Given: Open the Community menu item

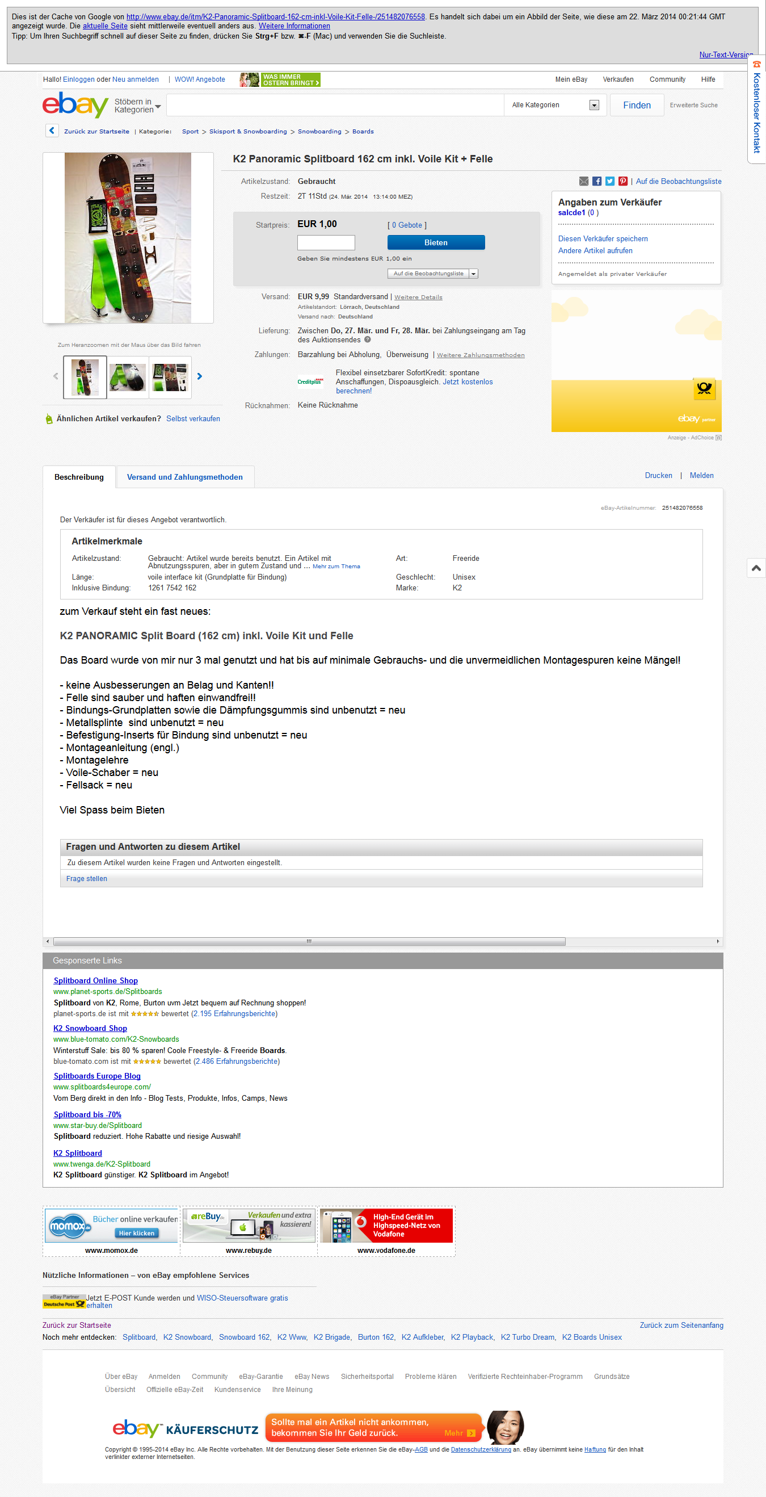Looking at the screenshot, I should point(667,79).
